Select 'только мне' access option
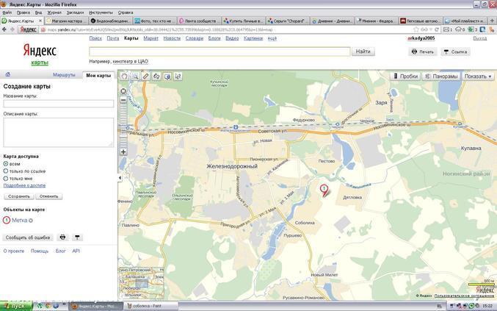Viewport: 497px width, 311px height. click(x=6, y=179)
